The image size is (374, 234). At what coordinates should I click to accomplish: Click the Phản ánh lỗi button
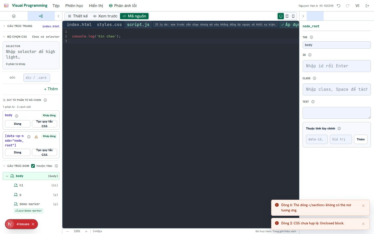[x=123, y=6]
